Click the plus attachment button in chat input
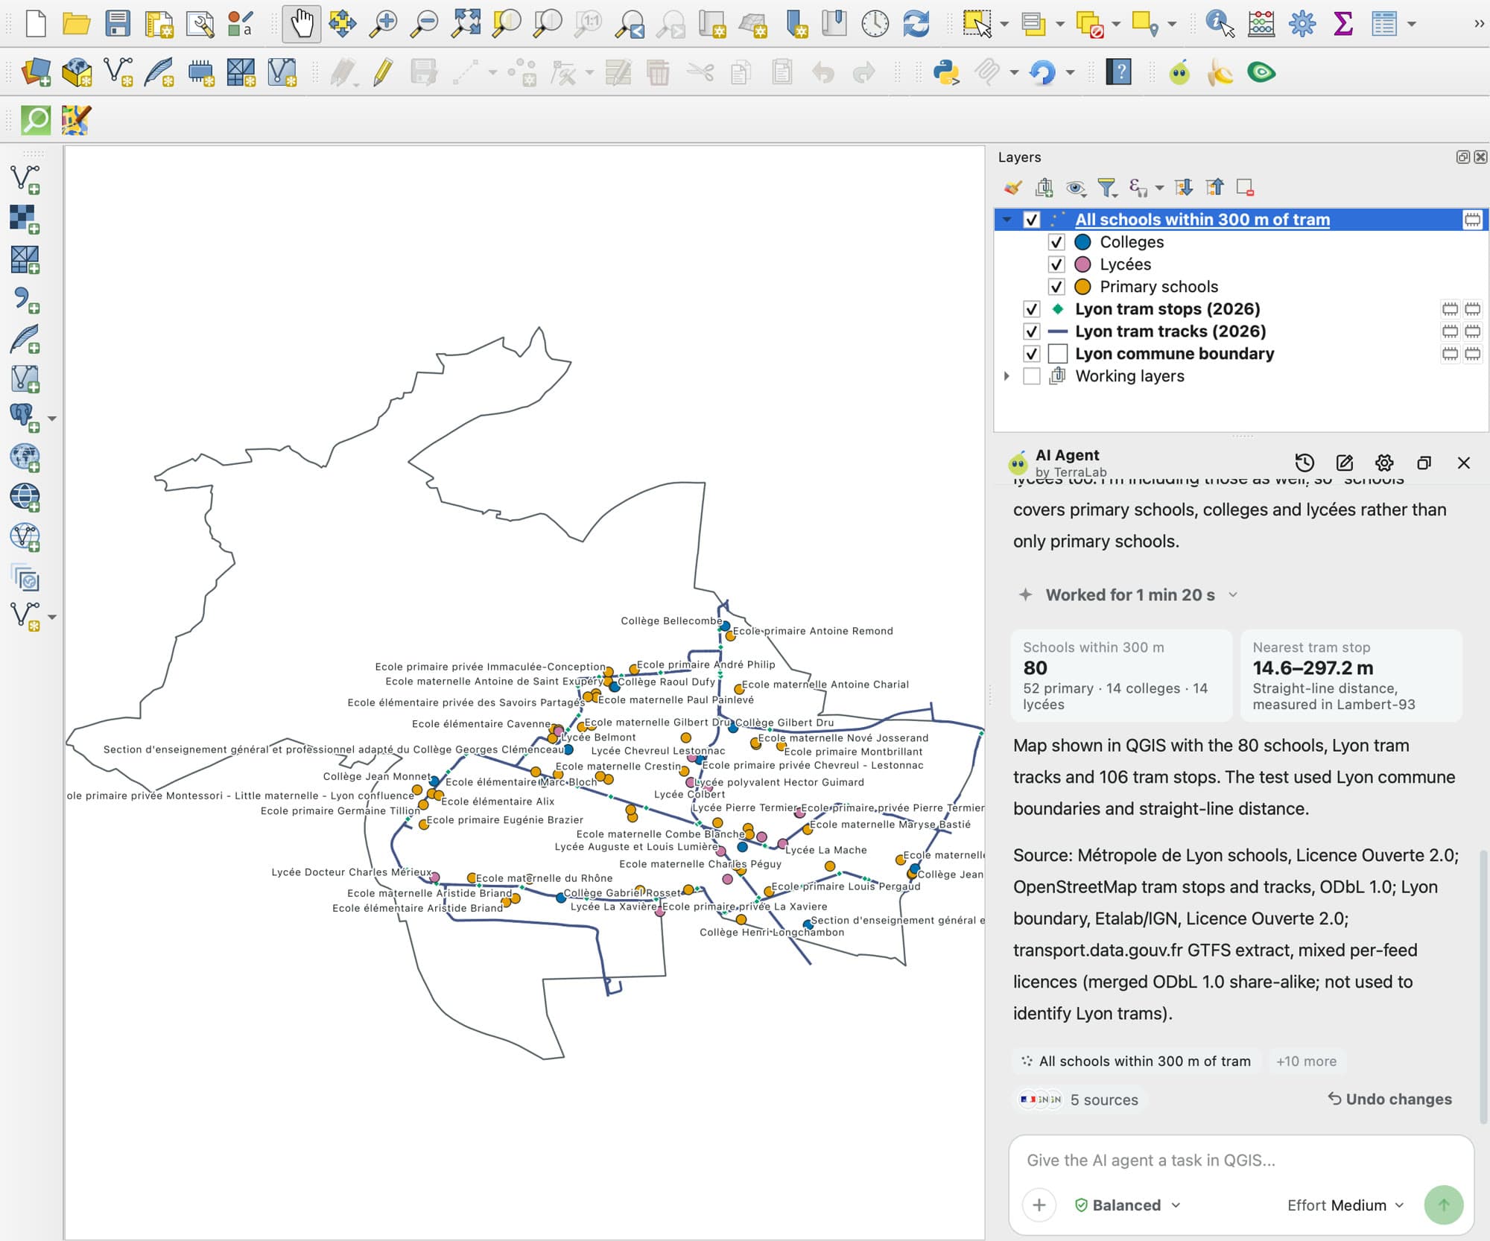 coord(1039,1205)
